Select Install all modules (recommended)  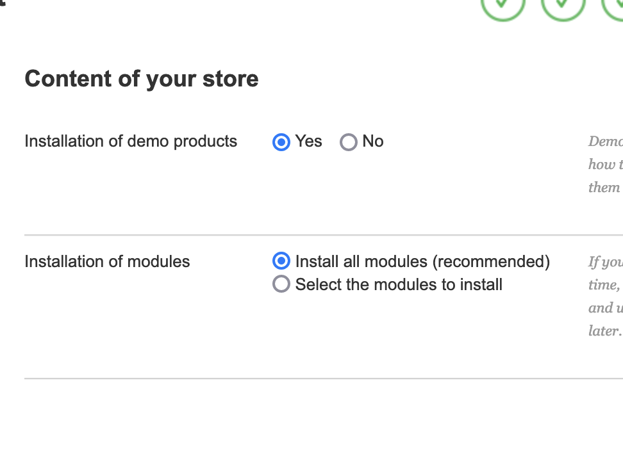coord(281,261)
